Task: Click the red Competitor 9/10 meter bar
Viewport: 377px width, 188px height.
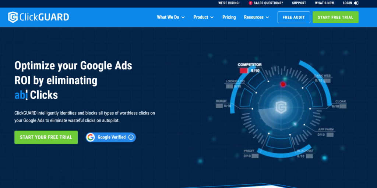Action: click(x=243, y=70)
